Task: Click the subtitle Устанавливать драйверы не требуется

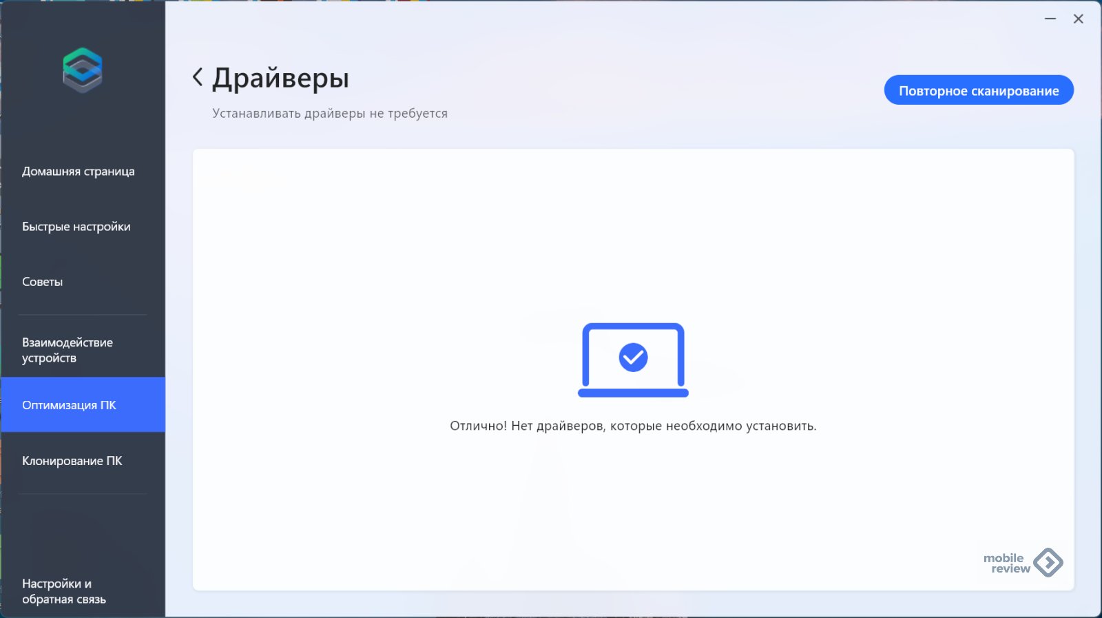Action: 330,114
